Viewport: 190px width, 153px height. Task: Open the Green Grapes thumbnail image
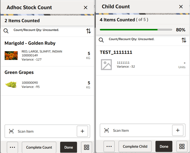(x=11, y=84)
